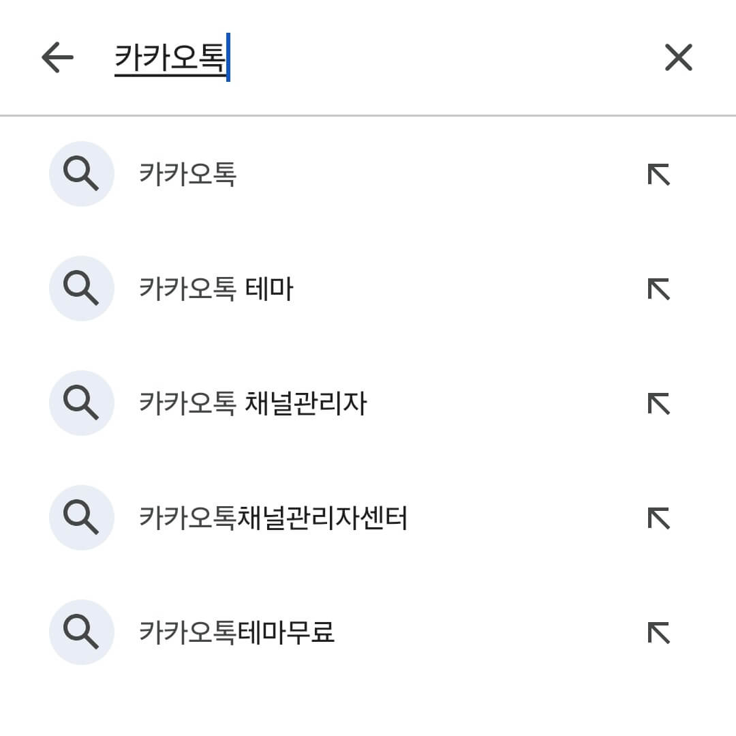Click the search icon for 카카오톡 채널관리자
This screenshot has width=736, height=736.
pyautogui.click(x=80, y=402)
